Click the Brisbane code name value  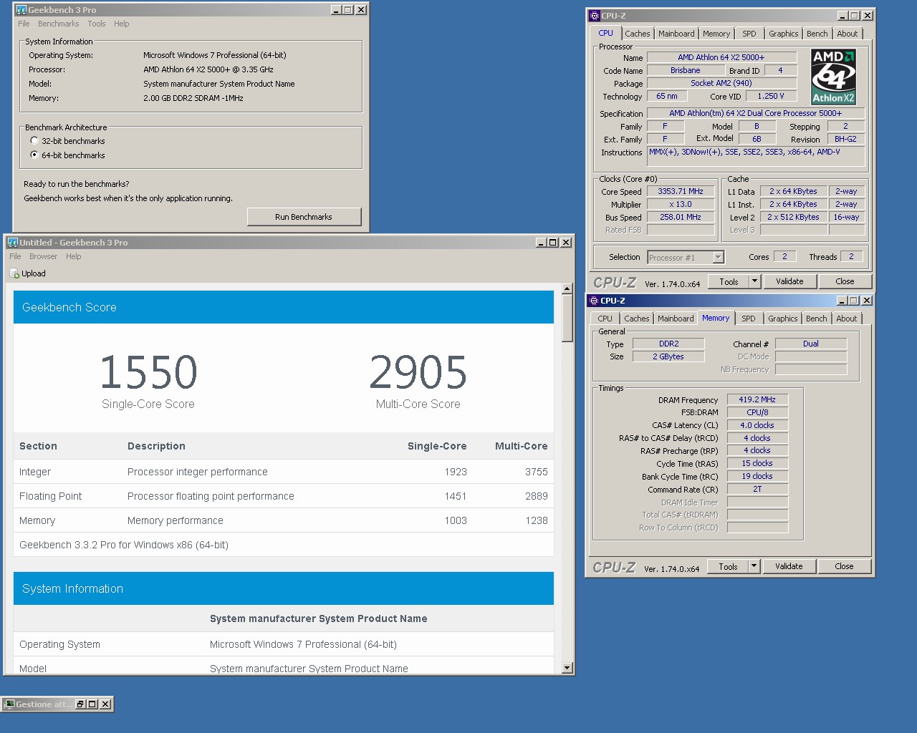tap(686, 71)
